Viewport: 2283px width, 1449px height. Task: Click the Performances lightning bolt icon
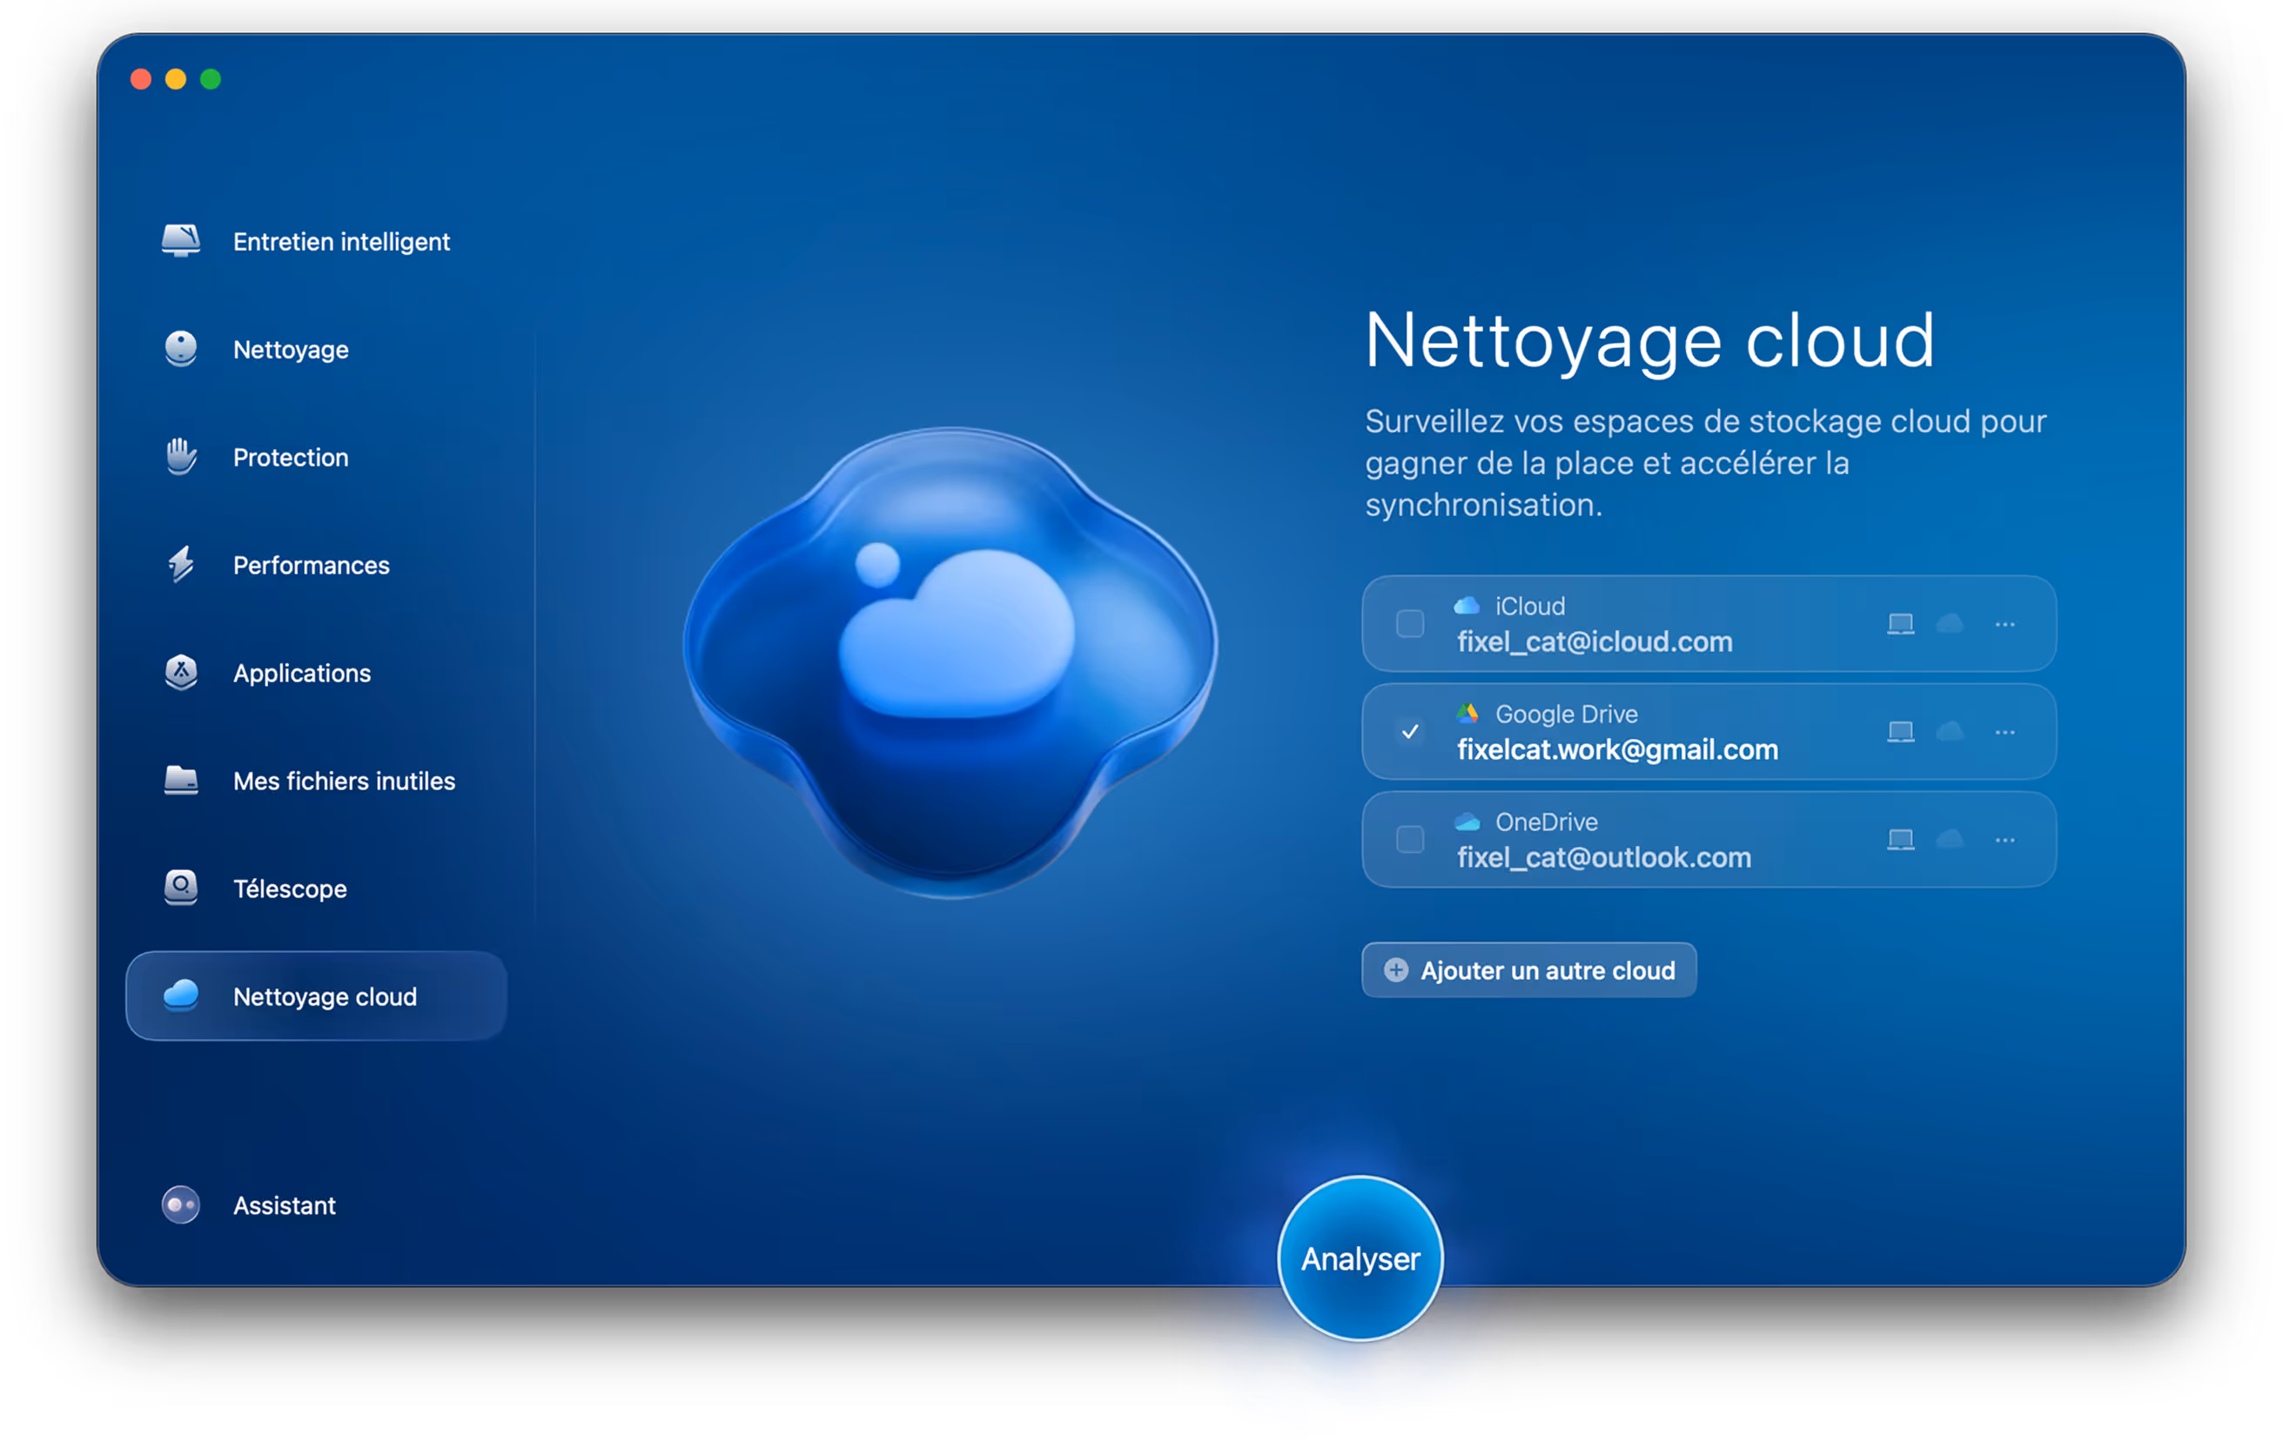[180, 565]
